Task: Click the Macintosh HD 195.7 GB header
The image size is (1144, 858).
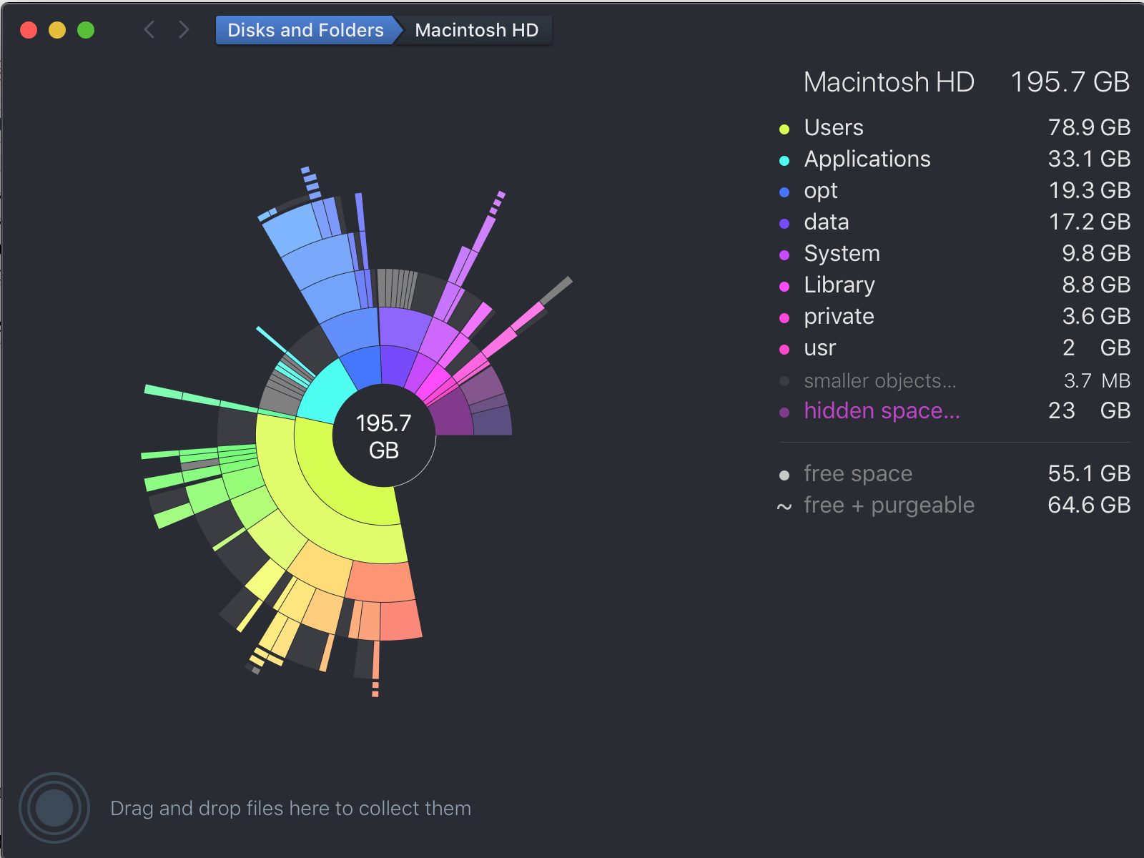Action: click(x=967, y=82)
